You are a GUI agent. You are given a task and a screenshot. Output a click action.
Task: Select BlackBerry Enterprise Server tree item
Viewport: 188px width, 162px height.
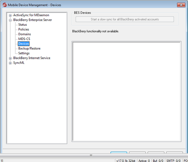point(33,20)
